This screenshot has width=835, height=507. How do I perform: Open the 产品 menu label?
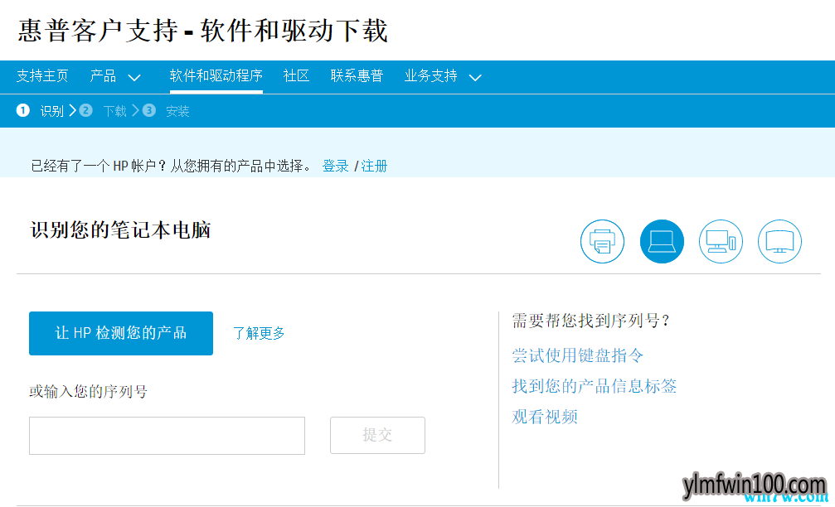tap(103, 76)
